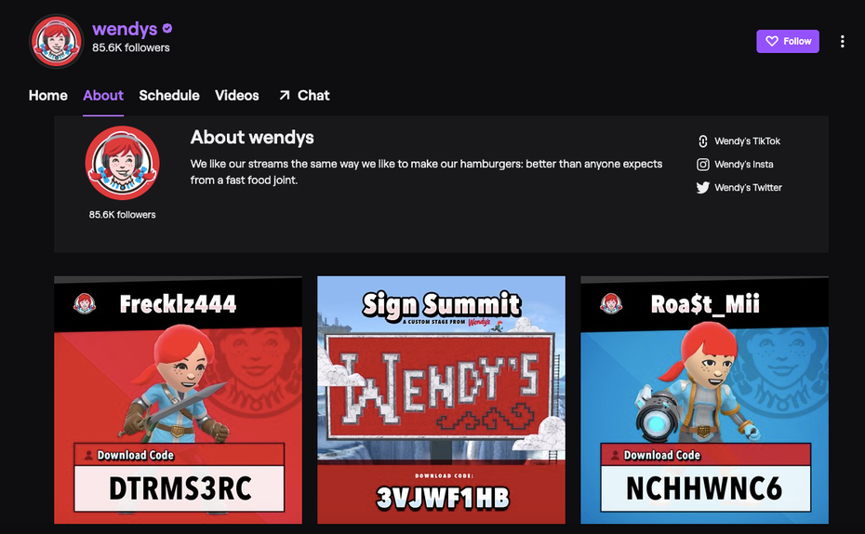Screen dimensions: 865x534
Task: Click the Twitter bird icon
Action: tap(703, 188)
